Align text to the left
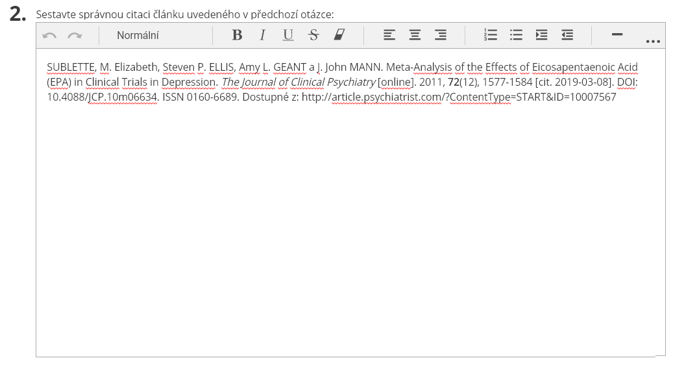673x369 pixels. pyautogui.click(x=389, y=36)
